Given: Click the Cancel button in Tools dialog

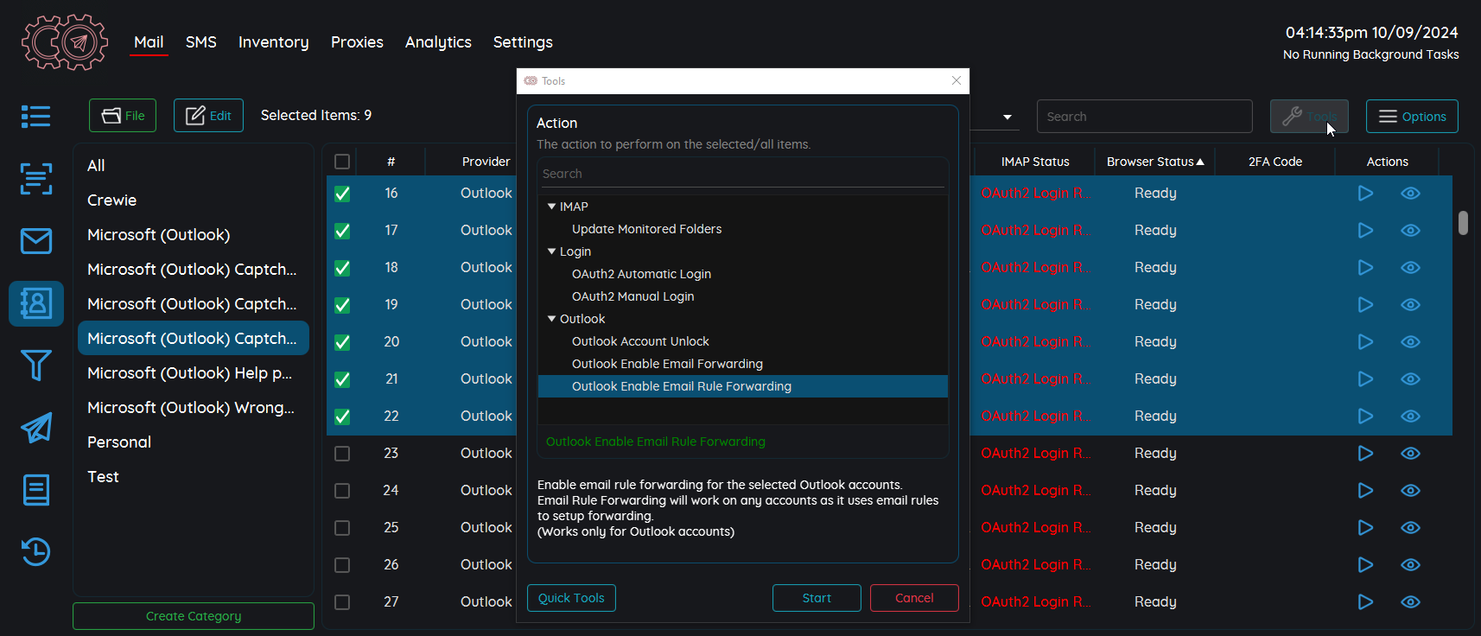Looking at the screenshot, I should pos(914,598).
